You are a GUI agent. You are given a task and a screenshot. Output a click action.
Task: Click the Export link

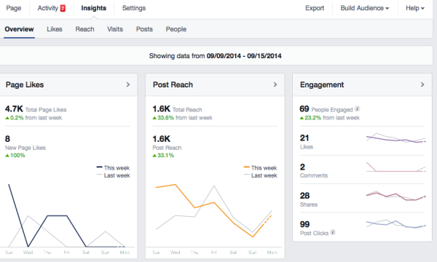pos(315,8)
